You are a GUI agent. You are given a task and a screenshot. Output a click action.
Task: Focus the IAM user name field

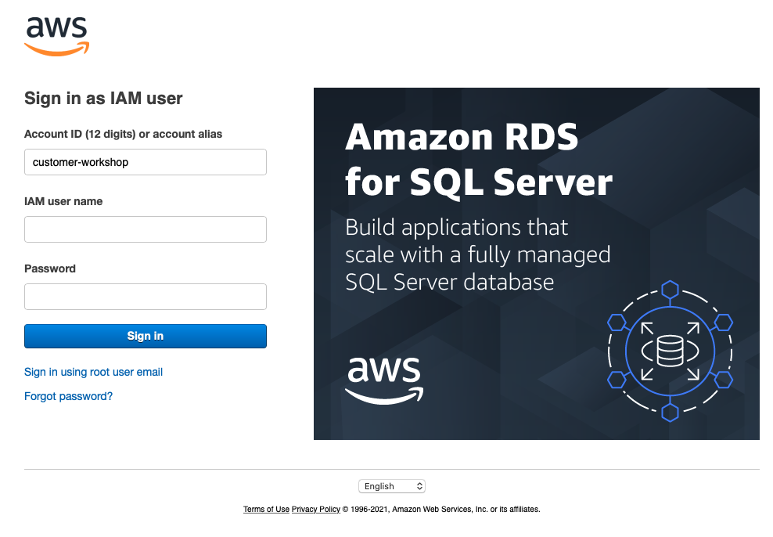[x=145, y=229]
